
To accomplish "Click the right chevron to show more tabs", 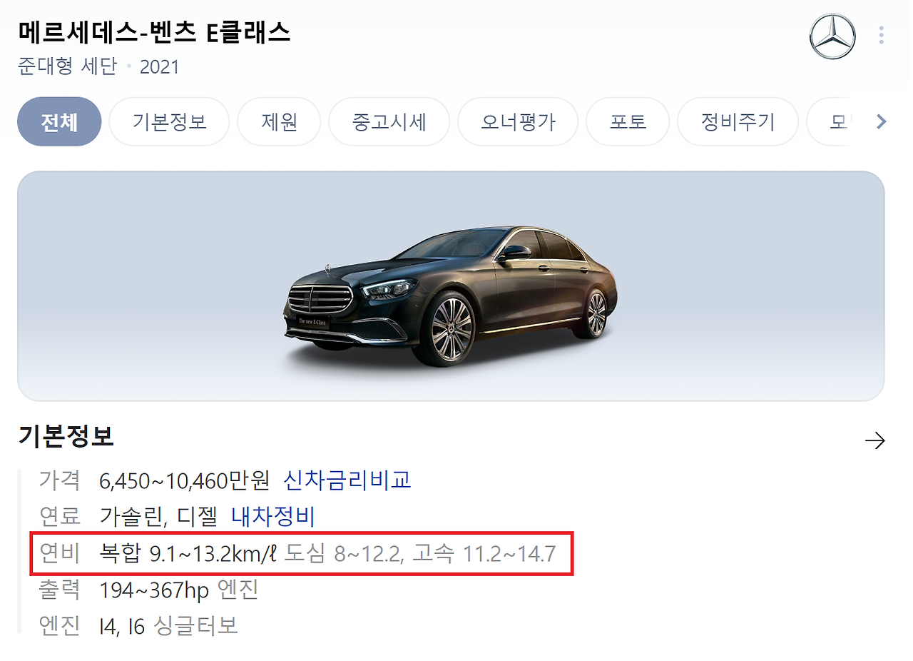I will tap(882, 122).
